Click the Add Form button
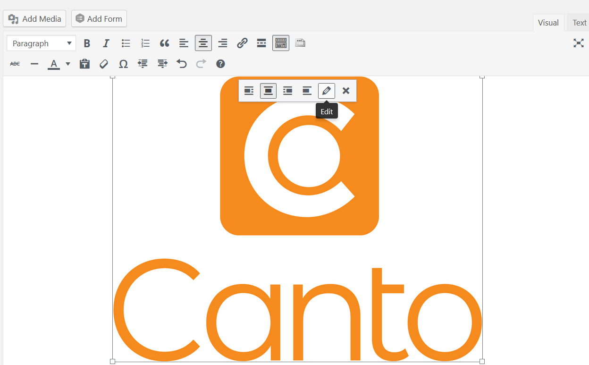Viewport: 589px width, 365px height. 99,19
